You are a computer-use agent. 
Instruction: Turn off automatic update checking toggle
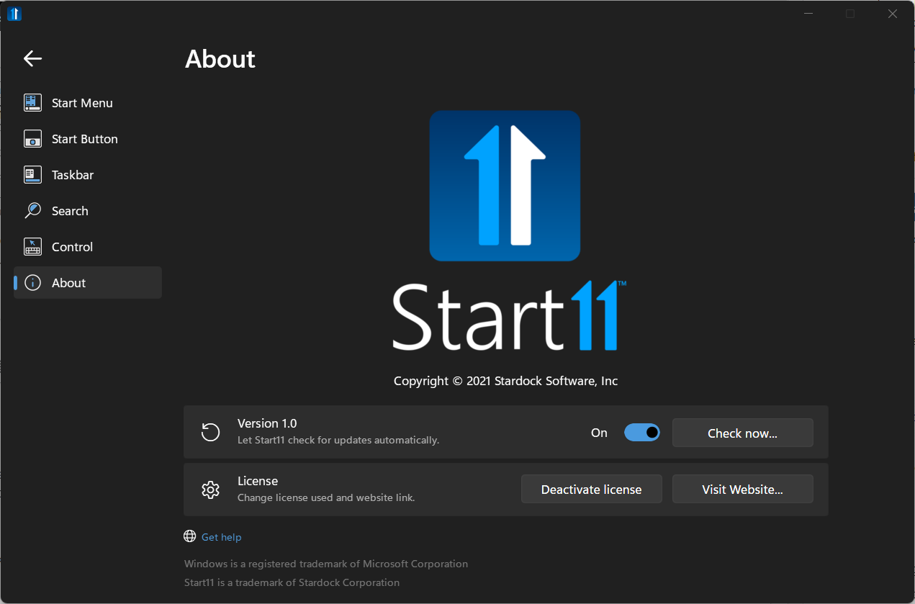point(641,433)
